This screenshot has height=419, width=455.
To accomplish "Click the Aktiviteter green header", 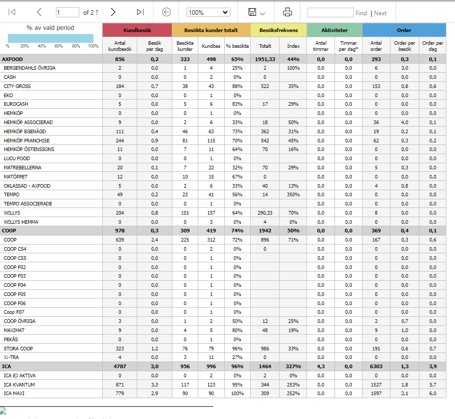I will [335, 30].
